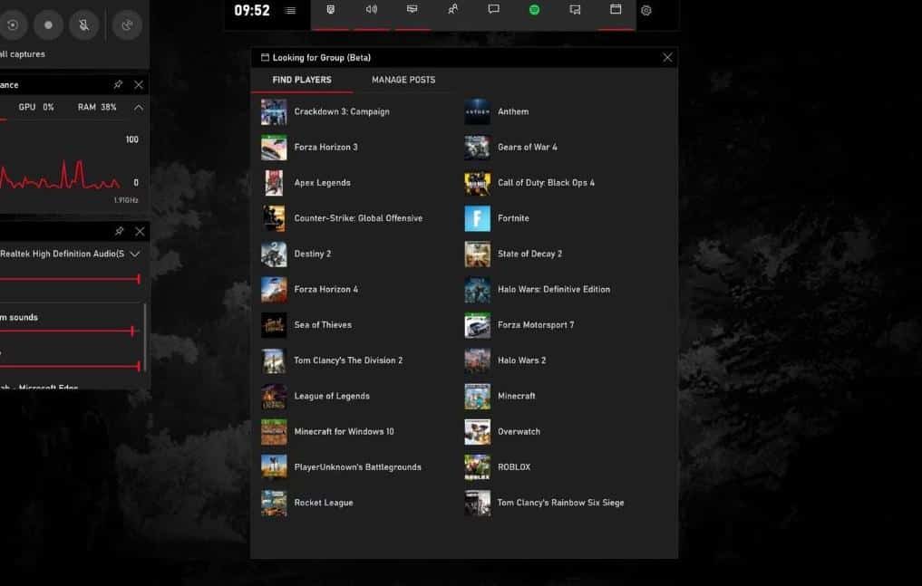This screenshot has height=586, width=922.
Task: Open the Xbox Social friends icon
Action: coord(452,10)
